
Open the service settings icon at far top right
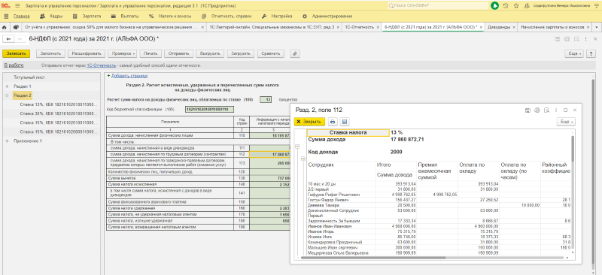click(x=597, y=6)
